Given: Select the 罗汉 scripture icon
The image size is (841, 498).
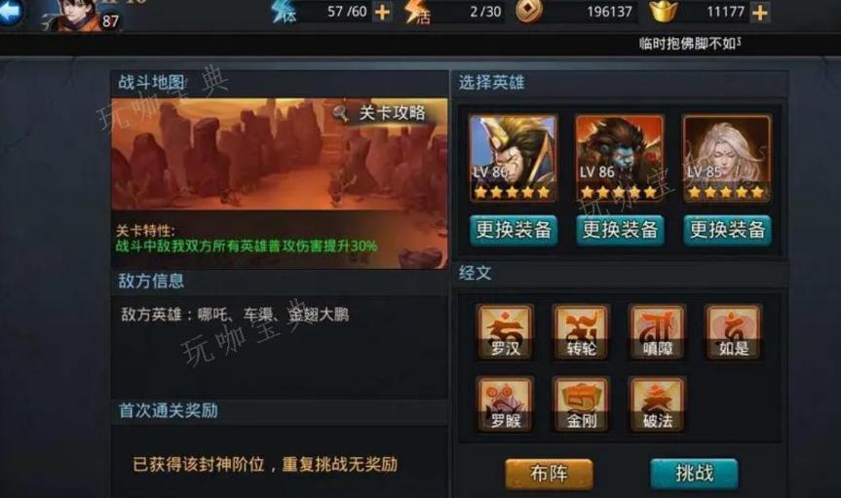Looking at the screenshot, I should [505, 332].
